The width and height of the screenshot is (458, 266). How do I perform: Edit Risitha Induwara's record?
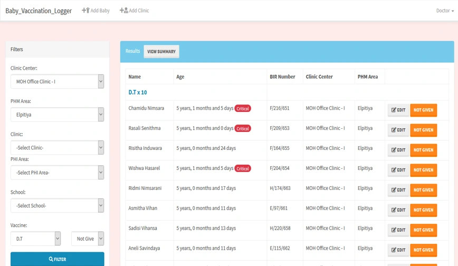[x=398, y=150]
